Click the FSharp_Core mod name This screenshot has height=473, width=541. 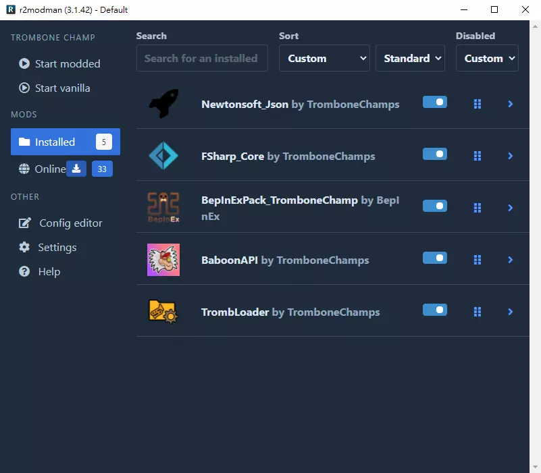pyautogui.click(x=232, y=156)
